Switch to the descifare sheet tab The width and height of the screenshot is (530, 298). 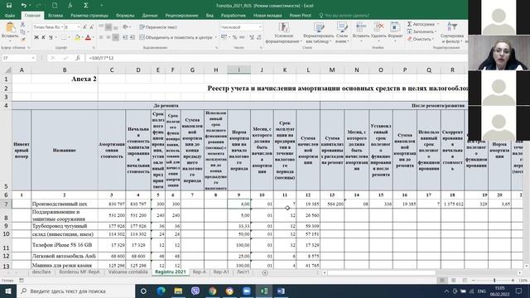41,272
